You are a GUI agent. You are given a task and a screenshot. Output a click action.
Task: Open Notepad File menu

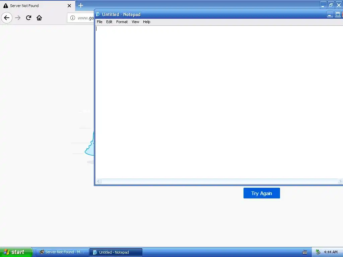click(99, 22)
